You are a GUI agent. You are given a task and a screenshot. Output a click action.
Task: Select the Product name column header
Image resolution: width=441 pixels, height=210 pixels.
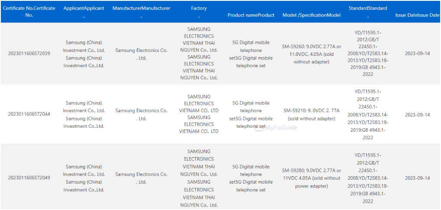(251, 15)
